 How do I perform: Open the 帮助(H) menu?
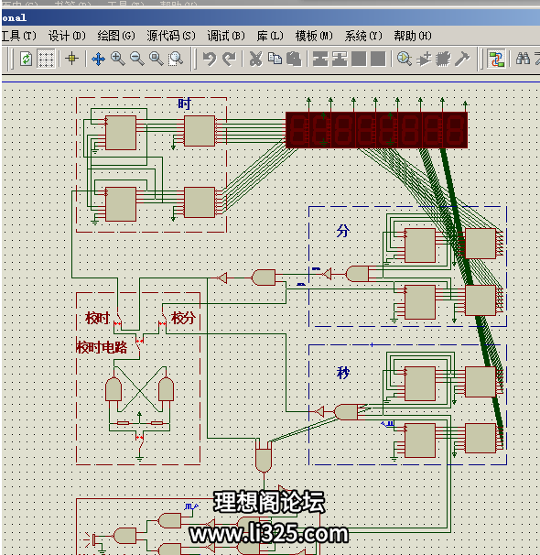(x=413, y=36)
